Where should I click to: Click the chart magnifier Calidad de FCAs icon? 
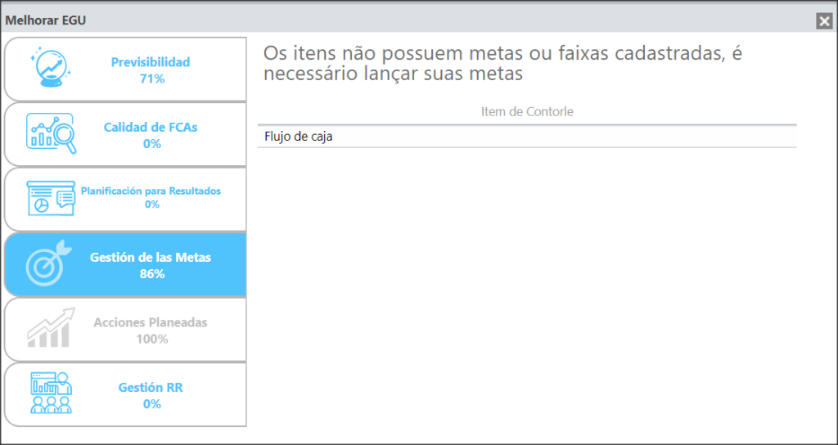[52, 133]
